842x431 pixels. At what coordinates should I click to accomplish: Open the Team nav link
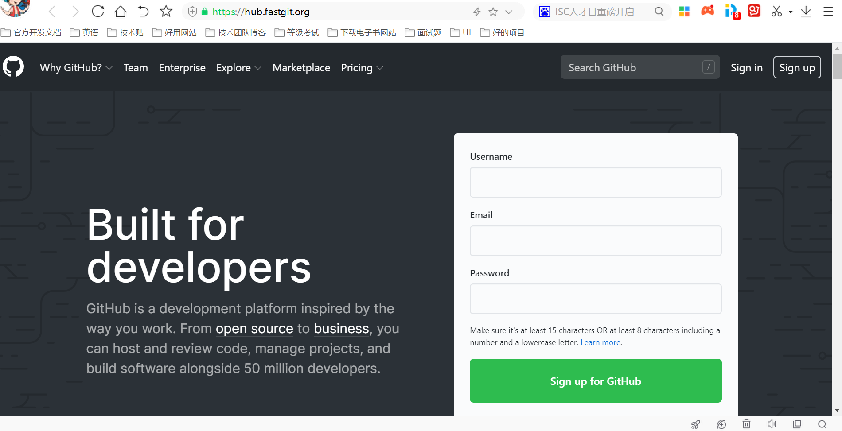(x=136, y=68)
